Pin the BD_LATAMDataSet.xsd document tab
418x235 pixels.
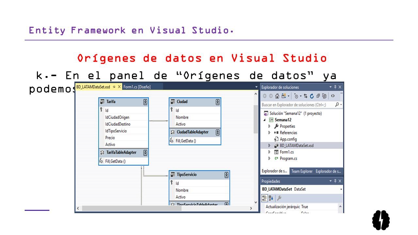point(114,87)
